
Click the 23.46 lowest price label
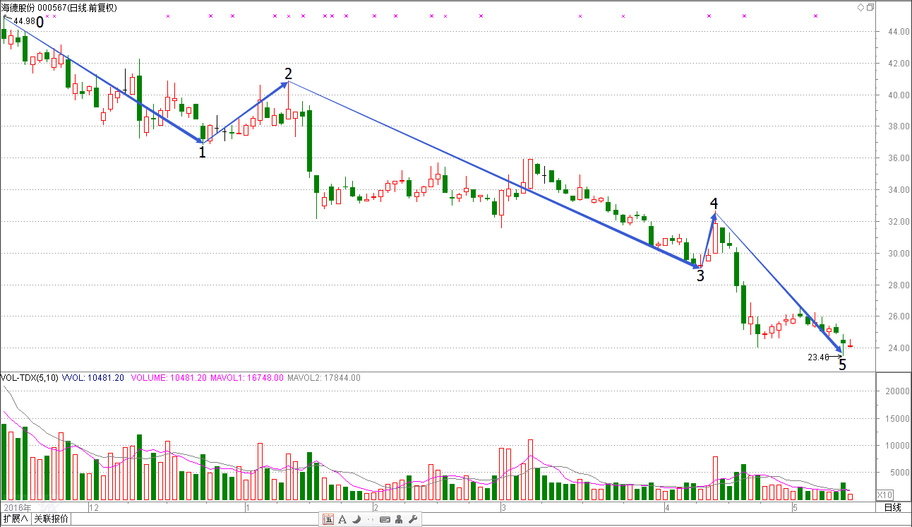pos(817,357)
